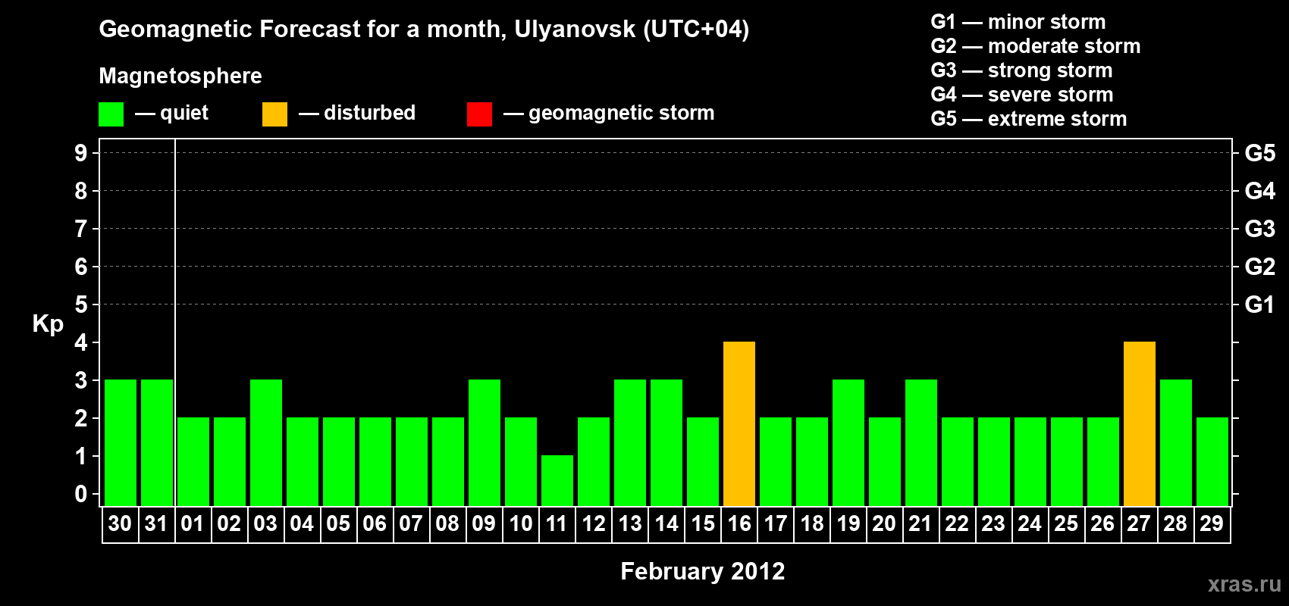Click the Kp value '0' on left axis
This screenshot has height=606, width=1289.
81,494
